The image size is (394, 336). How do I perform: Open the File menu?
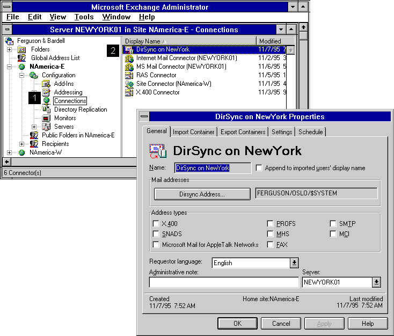tap(12, 17)
